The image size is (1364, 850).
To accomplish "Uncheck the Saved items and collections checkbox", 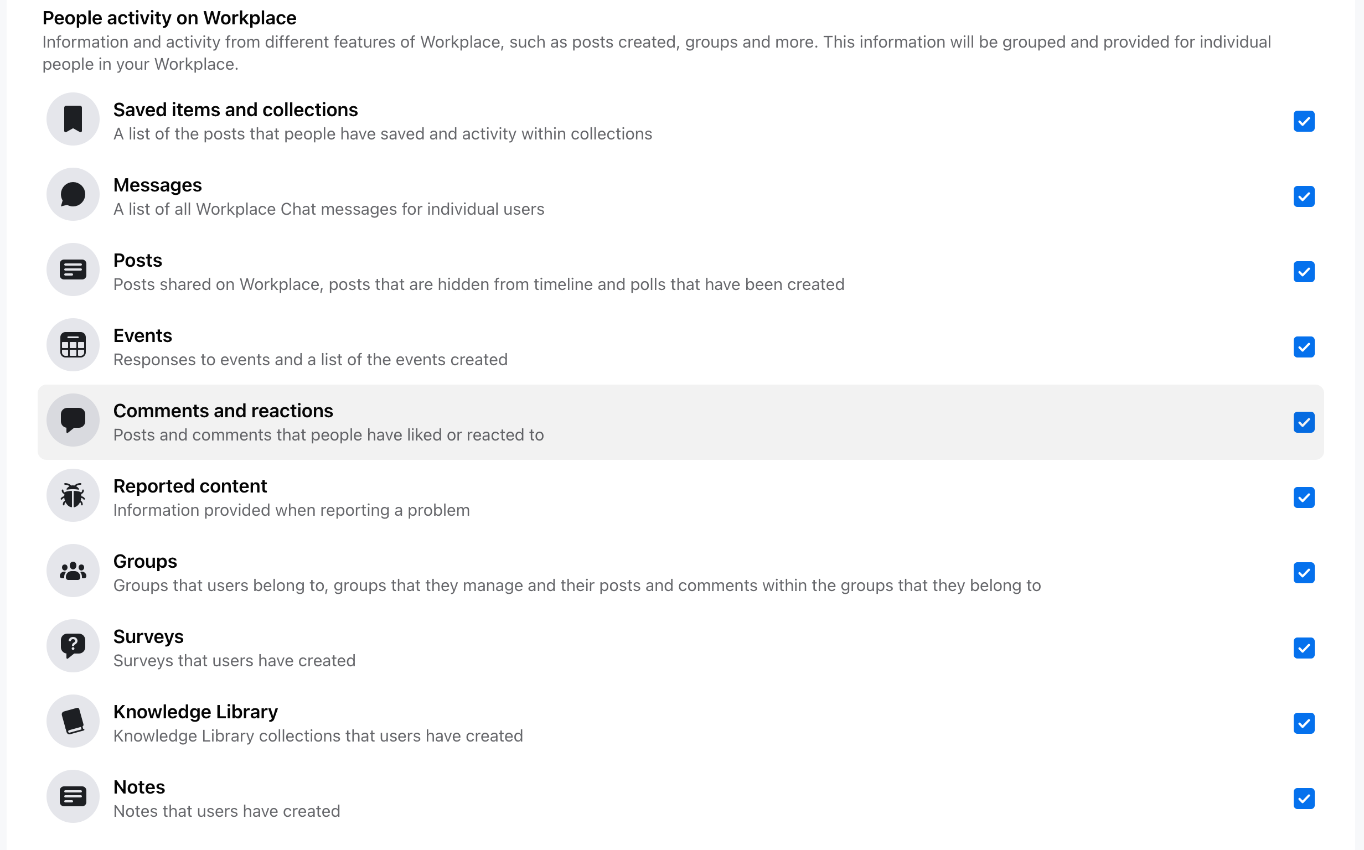I will click(1304, 121).
